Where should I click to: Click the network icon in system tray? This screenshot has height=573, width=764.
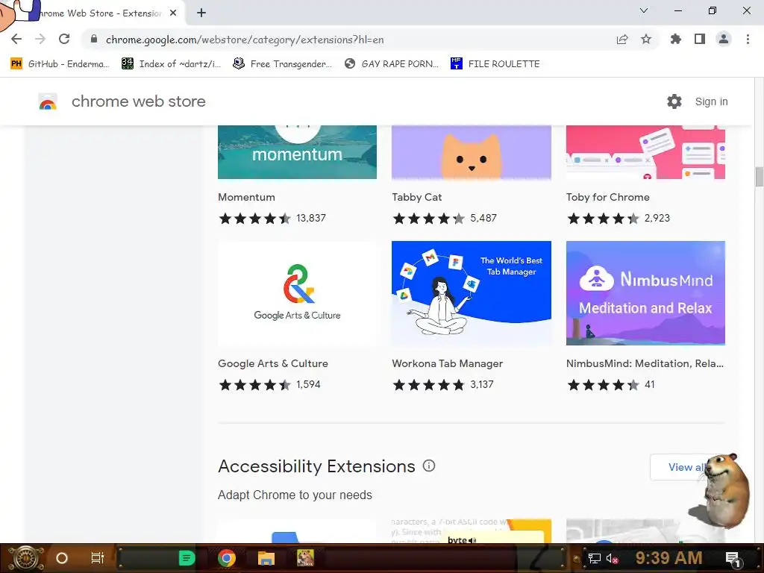tap(595, 558)
